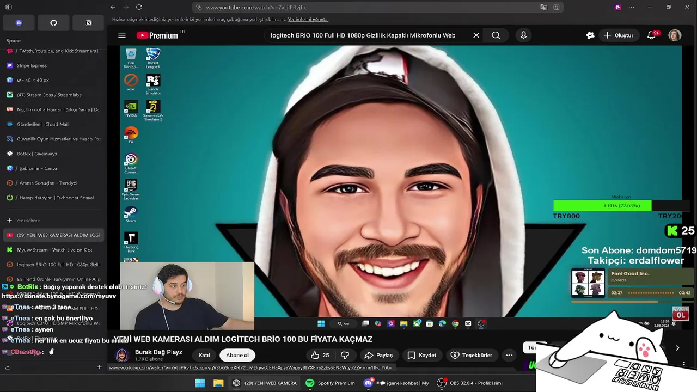The height and width of the screenshot is (392, 697).
Task: Go to YouTube Premium home logo
Action: pyautogui.click(x=158, y=35)
